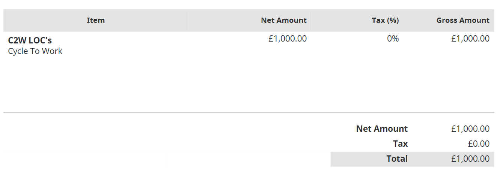Viewport: 497px width, 173px height.
Task: Click the Cycle To Work description
Action: click(35, 51)
